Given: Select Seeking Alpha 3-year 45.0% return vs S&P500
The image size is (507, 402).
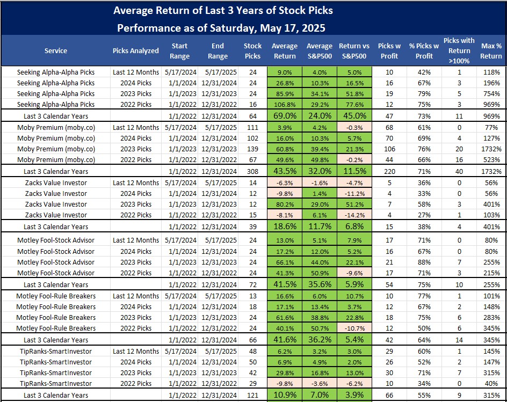Looking at the screenshot, I should [354, 116].
